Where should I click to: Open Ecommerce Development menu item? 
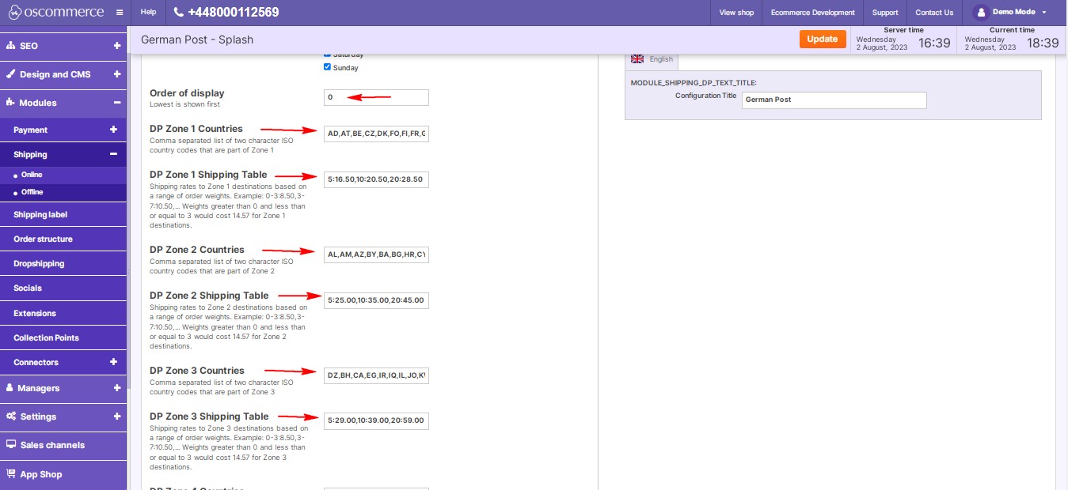click(812, 13)
